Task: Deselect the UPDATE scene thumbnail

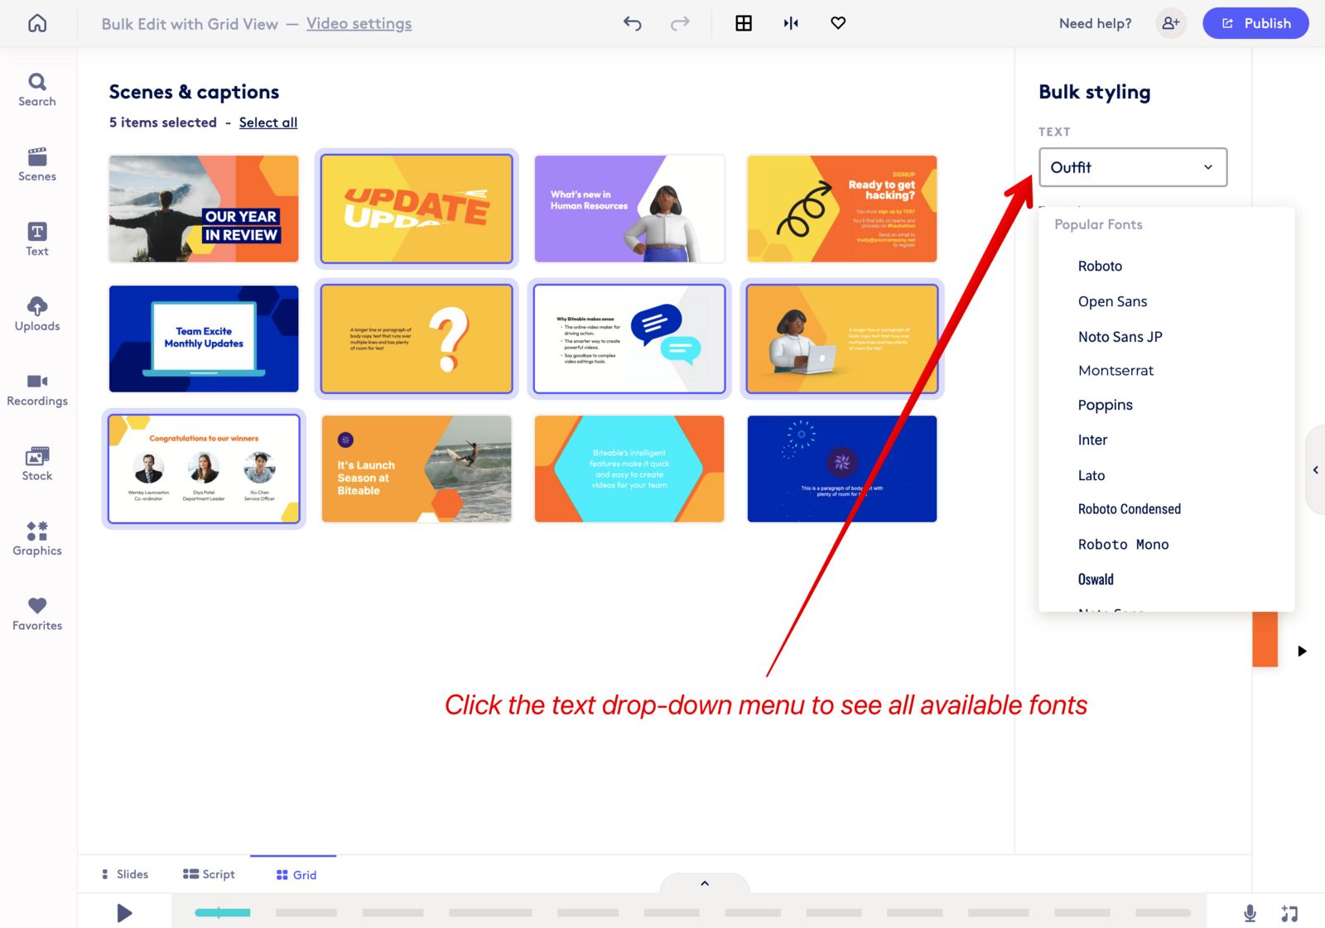Action: click(417, 209)
